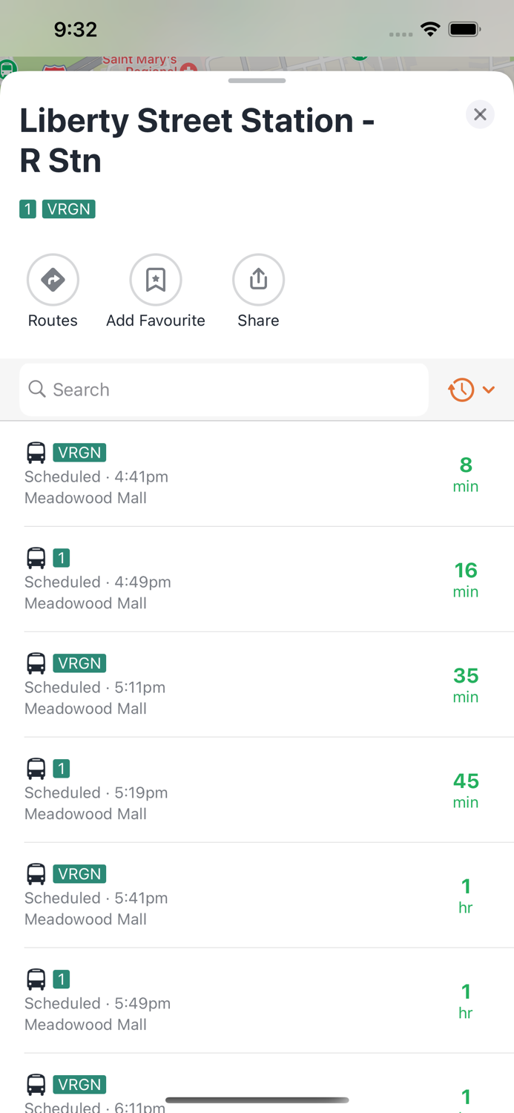This screenshot has width=514, height=1113.
Task: Tap the Routes directions icon
Action: pyautogui.click(x=53, y=280)
